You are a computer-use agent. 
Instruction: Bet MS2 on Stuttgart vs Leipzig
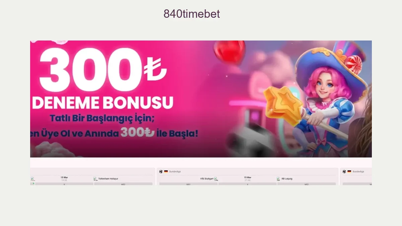click(x=307, y=184)
